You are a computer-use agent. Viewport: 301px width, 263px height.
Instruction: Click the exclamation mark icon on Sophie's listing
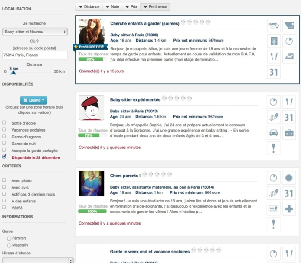tap(273, 148)
